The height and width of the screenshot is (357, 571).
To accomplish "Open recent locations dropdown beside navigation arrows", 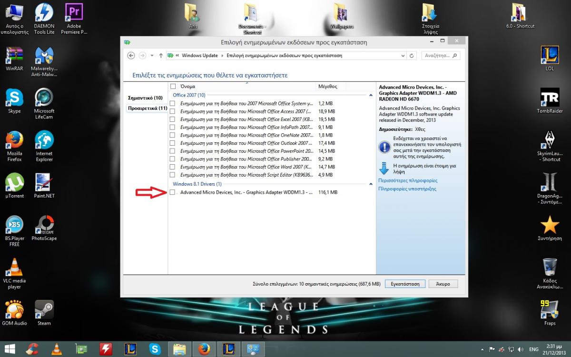I will point(152,56).
